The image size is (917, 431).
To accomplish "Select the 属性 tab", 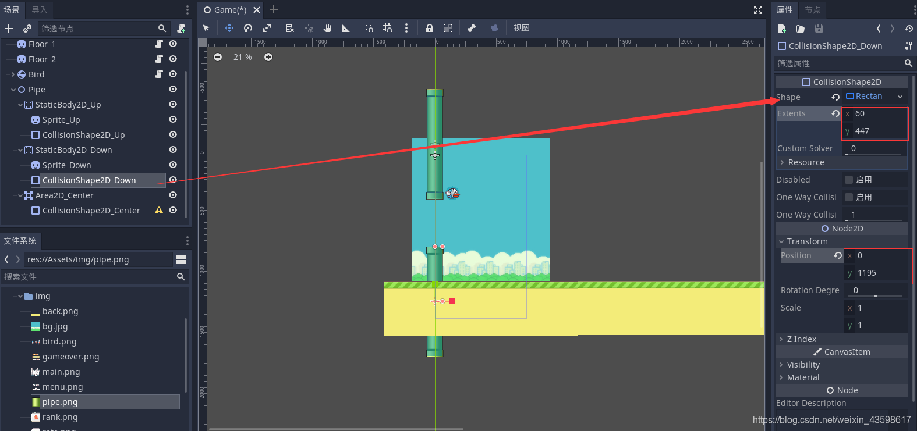I will pyautogui.click(x=785, y=10).
